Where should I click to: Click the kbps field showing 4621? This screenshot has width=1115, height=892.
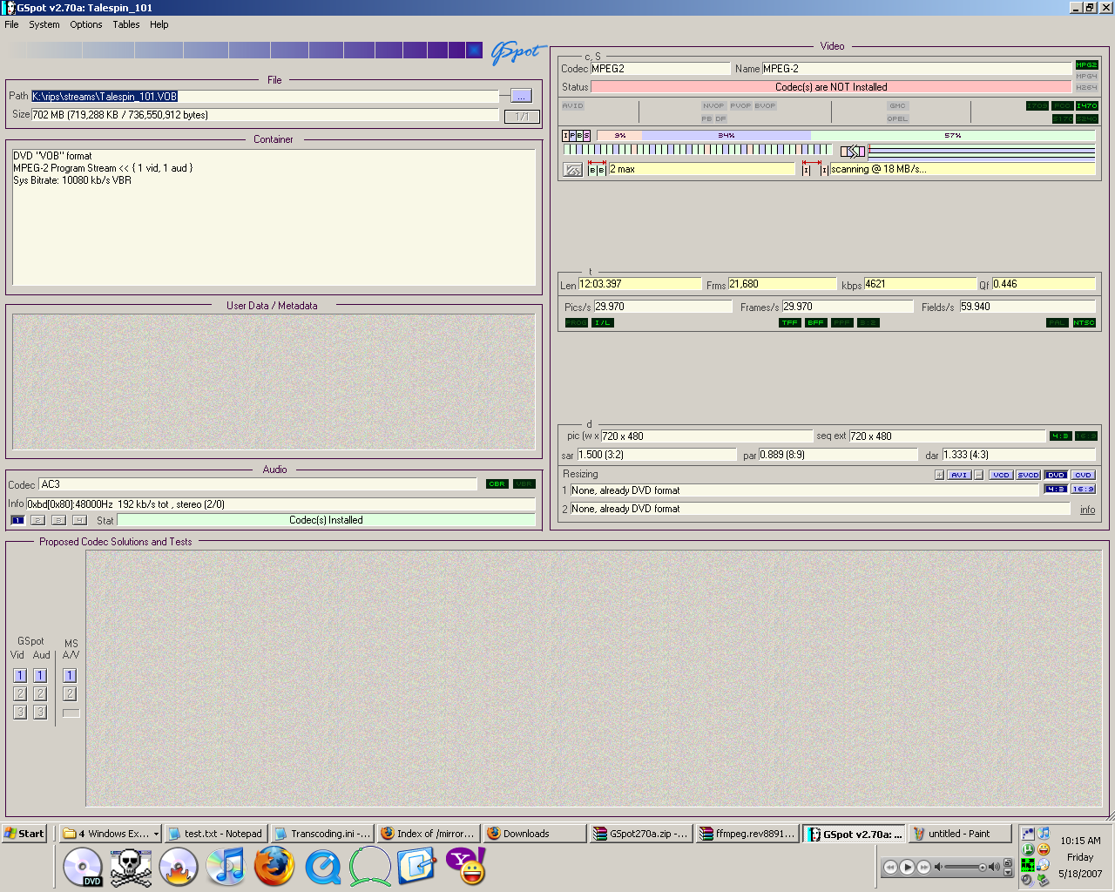[x=920, y=284]
